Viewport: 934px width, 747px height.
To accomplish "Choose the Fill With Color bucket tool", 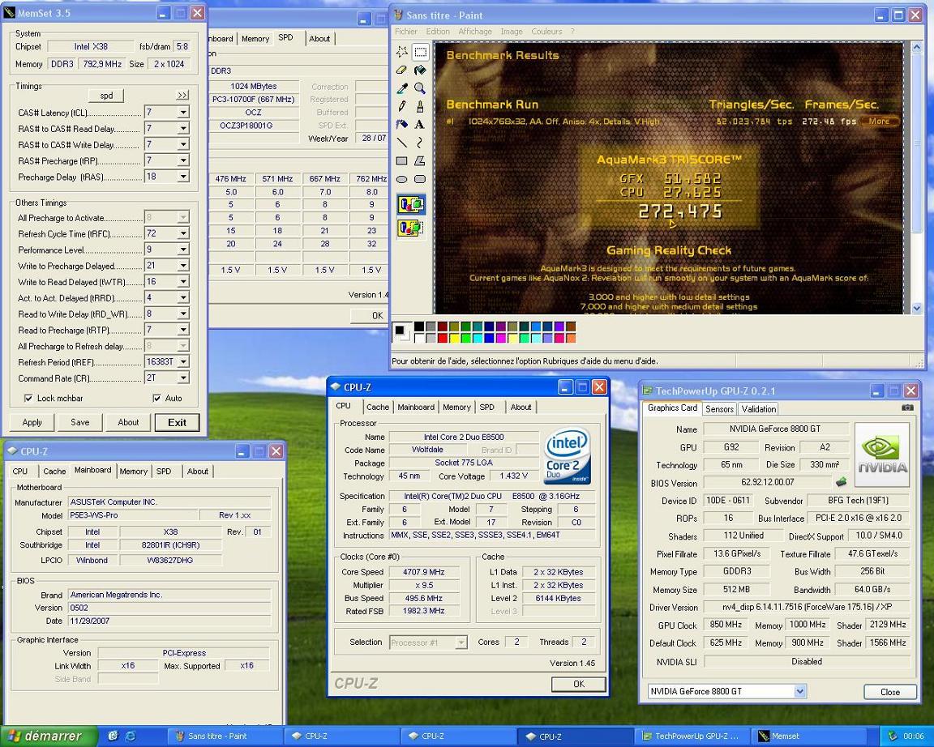I will (420, 70).
